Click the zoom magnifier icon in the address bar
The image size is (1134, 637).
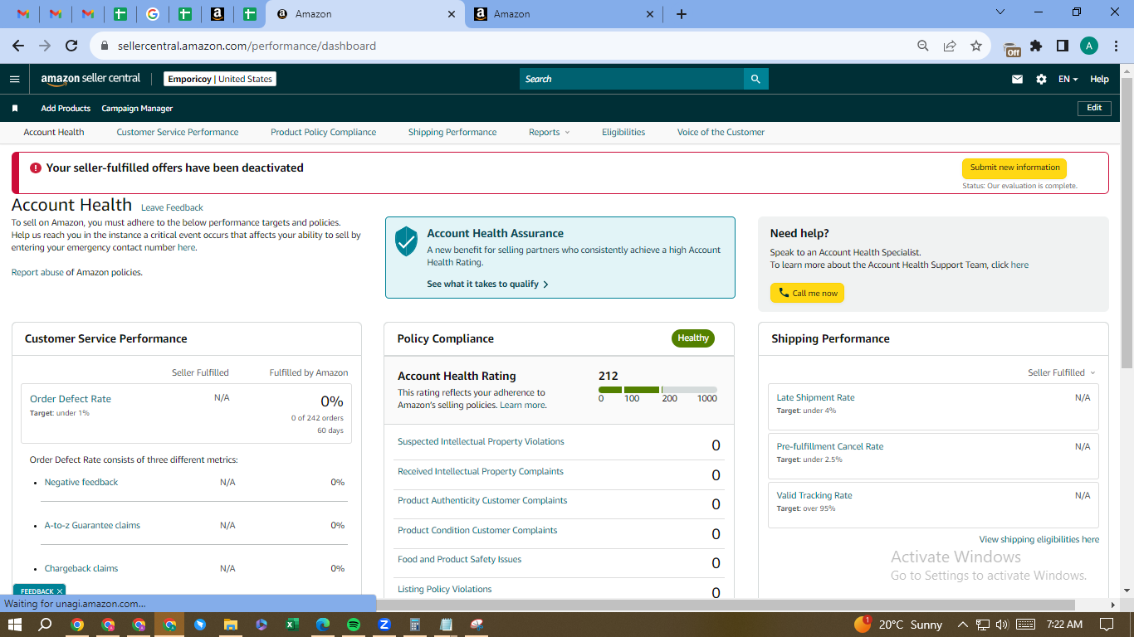923,46
